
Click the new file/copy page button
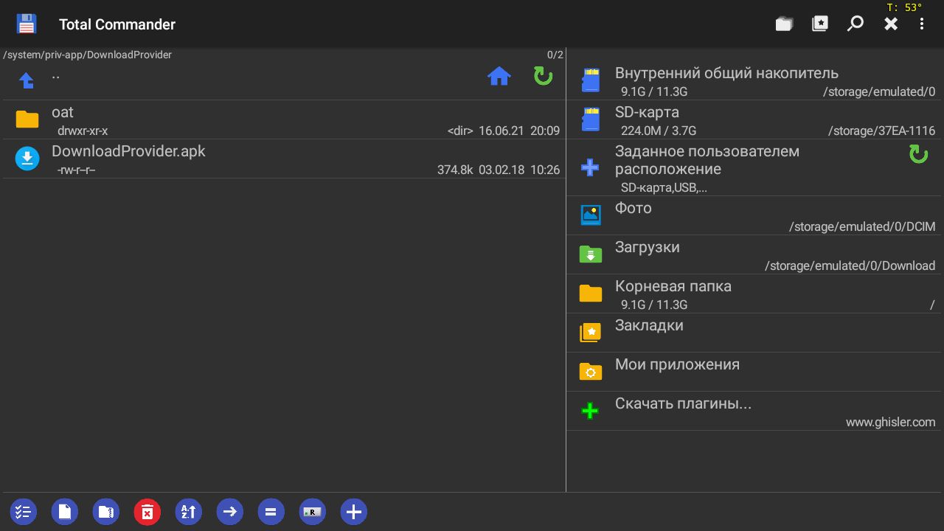pyautogui.click(x=64, y=512)
